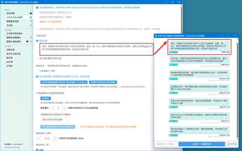
Task: Click the black help icon beside 配置大语言模型
Action: coord(27,41)
